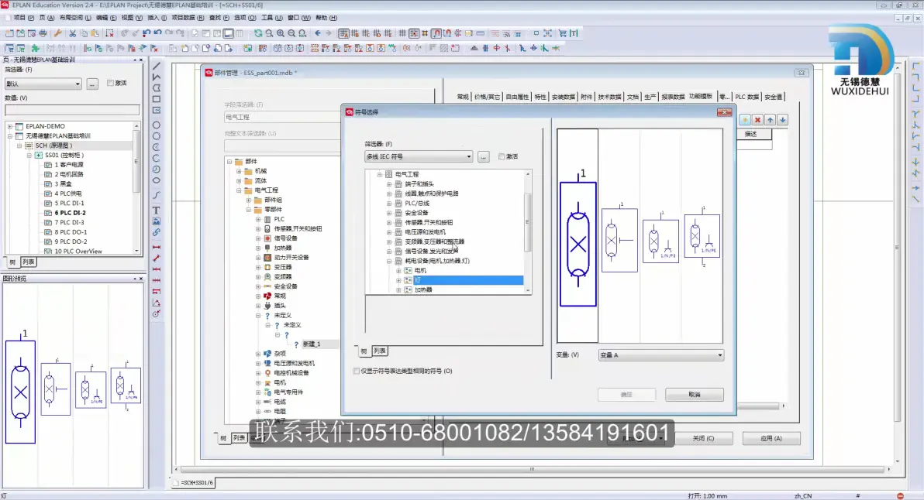Click the ... button beside page navigator filter
Viewport: 924px width, 500px height.
[92, 84]
